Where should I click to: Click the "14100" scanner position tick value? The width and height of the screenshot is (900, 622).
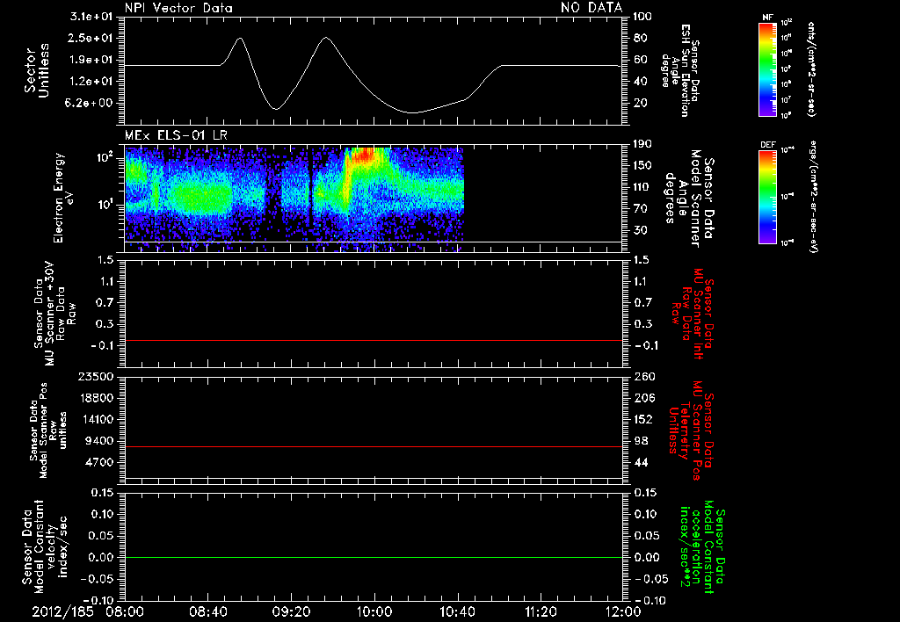click(96, 419)
